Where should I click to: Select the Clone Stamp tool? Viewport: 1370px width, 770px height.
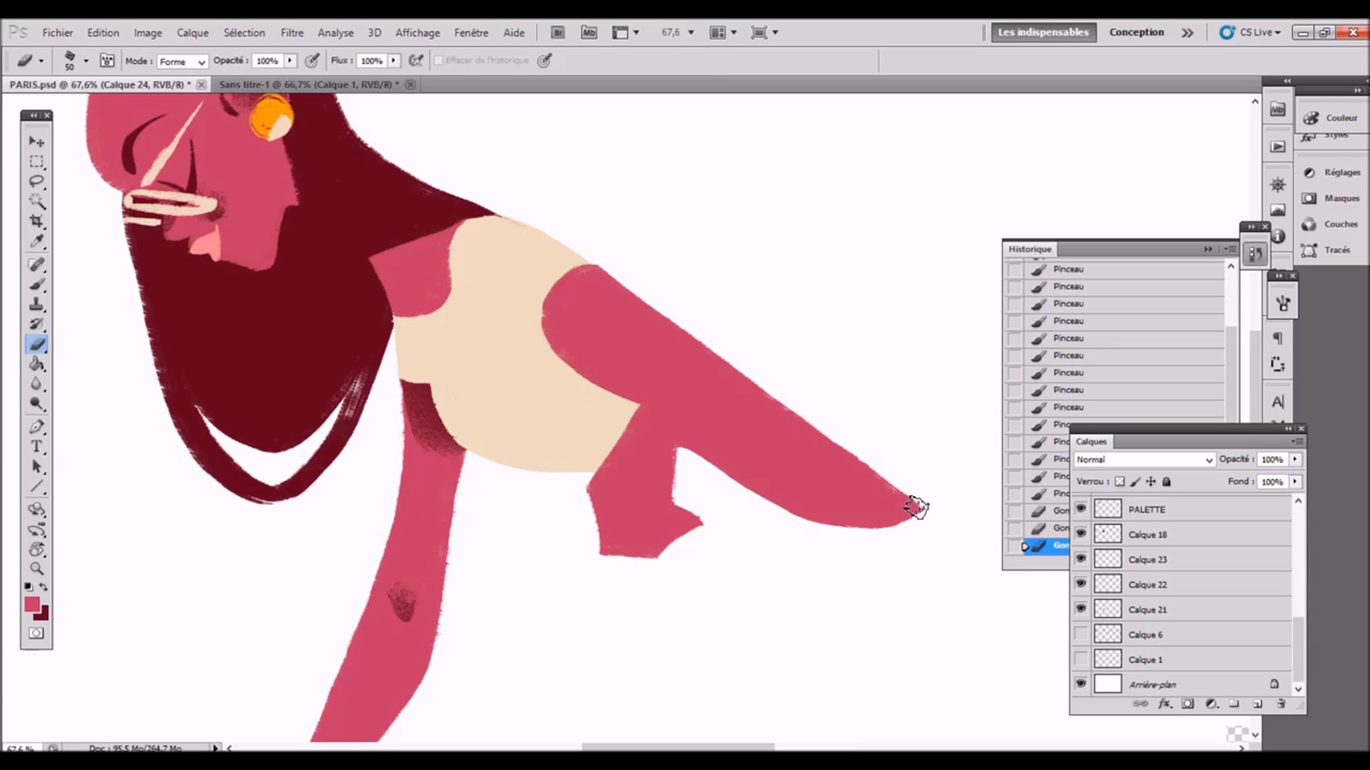pyautogui.click(x=37, y=303)
